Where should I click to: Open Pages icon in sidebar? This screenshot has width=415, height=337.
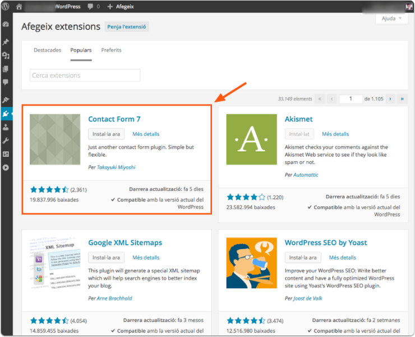point(6,69)
